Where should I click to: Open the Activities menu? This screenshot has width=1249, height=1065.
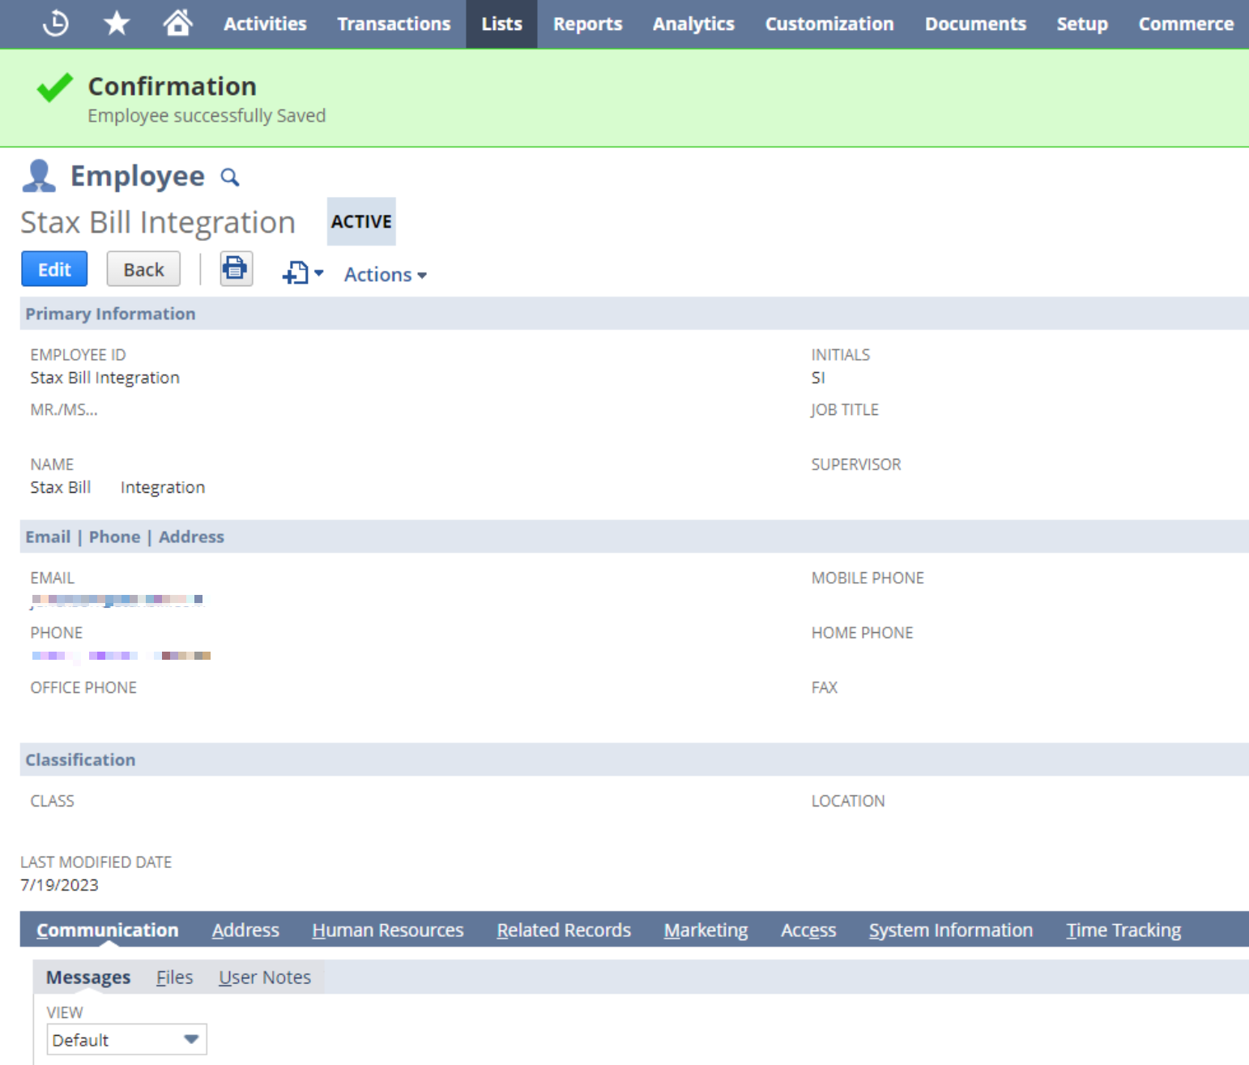point(265,24)
